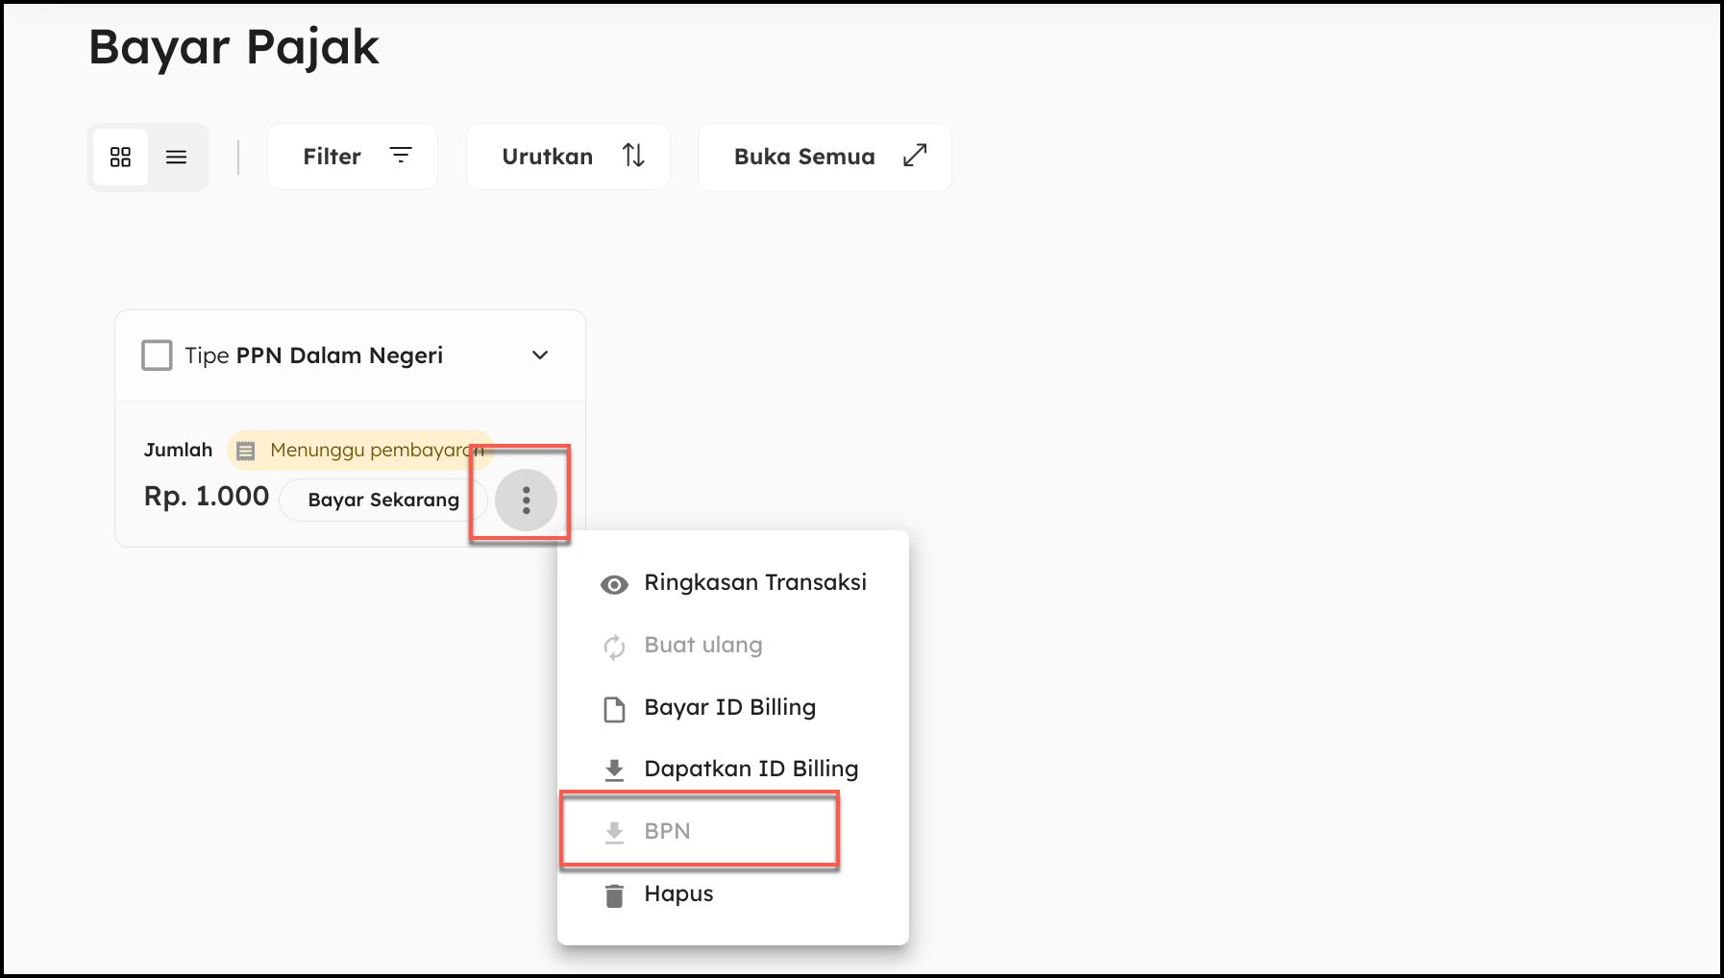Select Ringkasan Transaksi from the menu
1724x978 pixels.
[755, 582]
